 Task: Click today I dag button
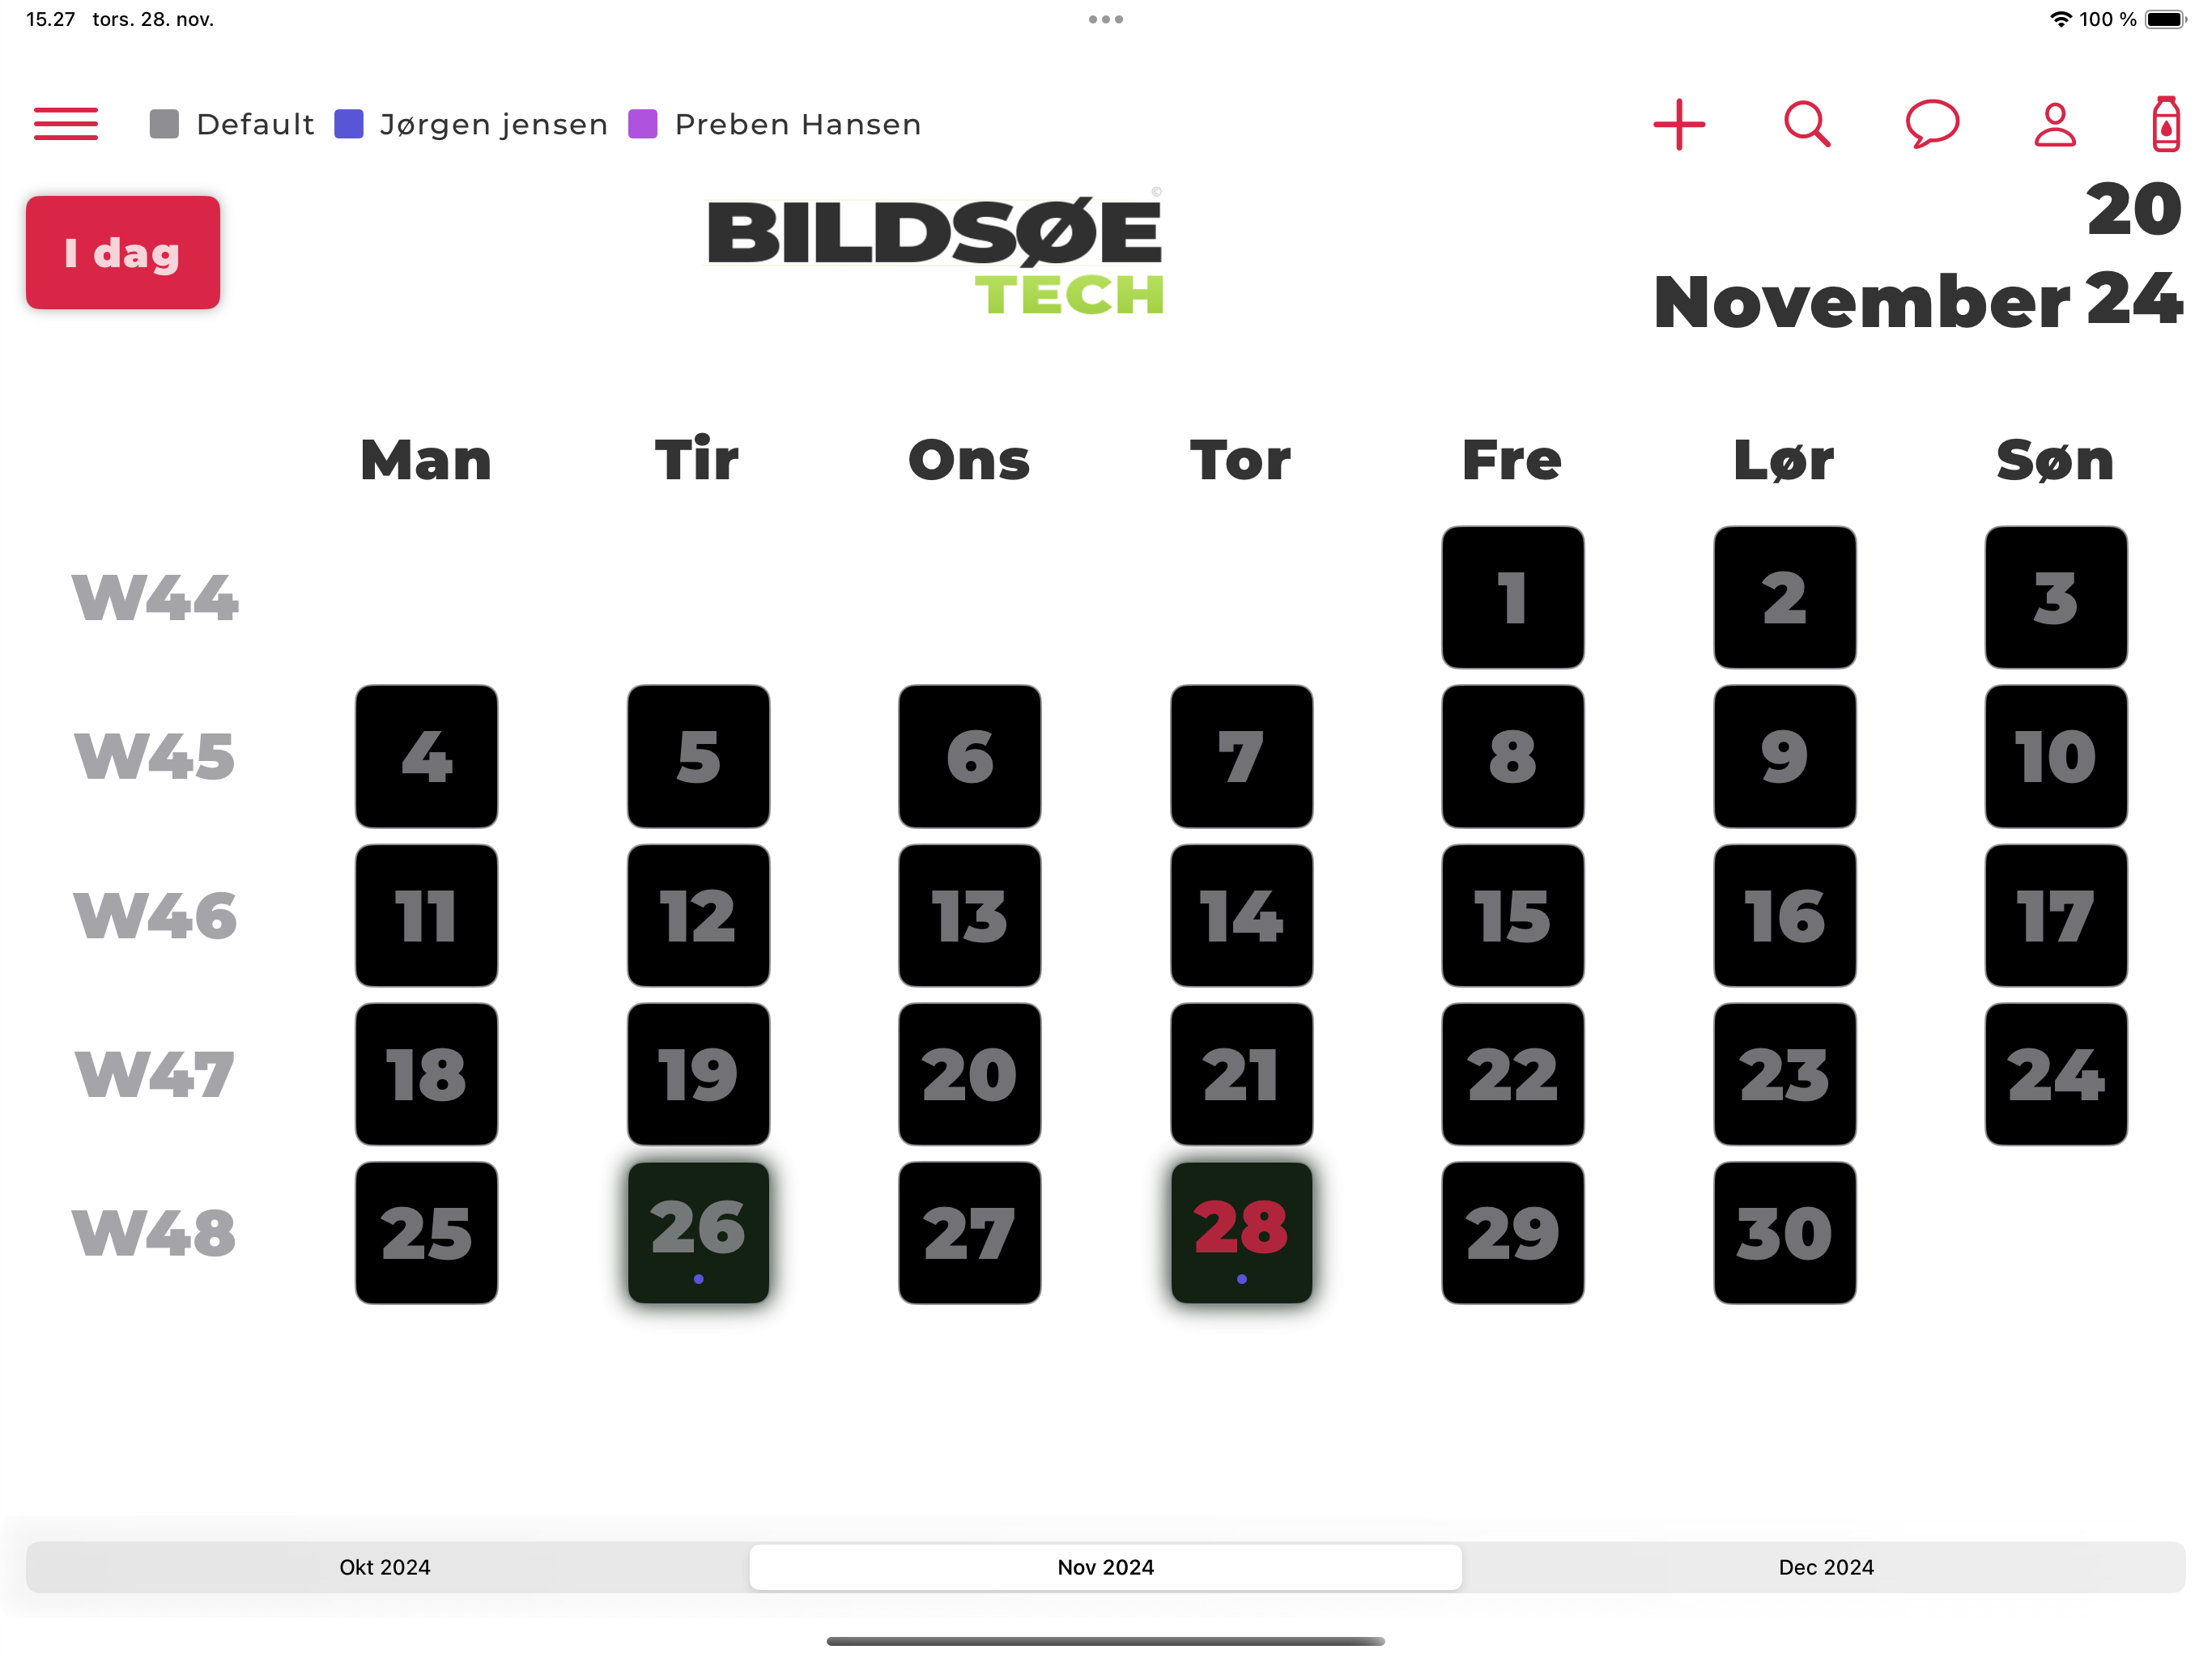pyautogui.click(x=122, y=251)
